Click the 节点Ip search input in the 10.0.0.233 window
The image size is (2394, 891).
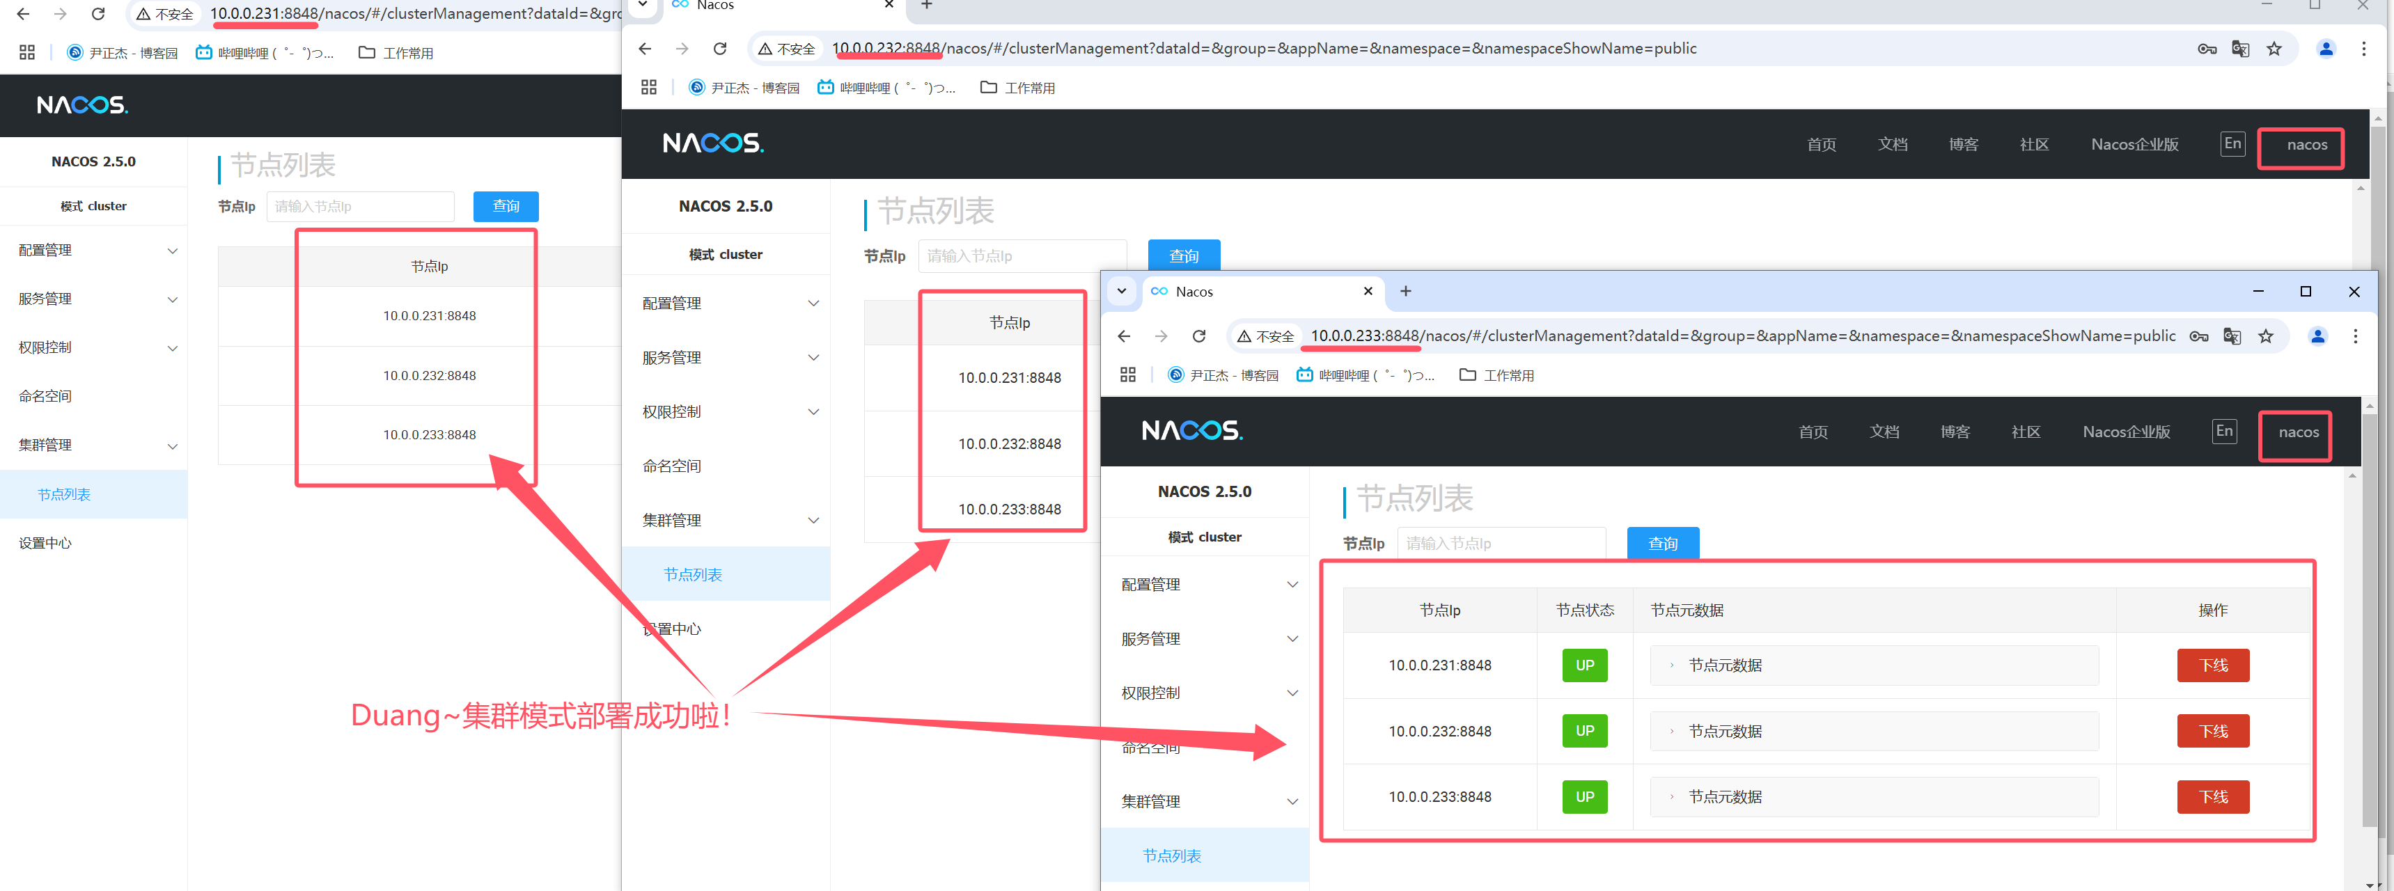[x=1500, y=544]
